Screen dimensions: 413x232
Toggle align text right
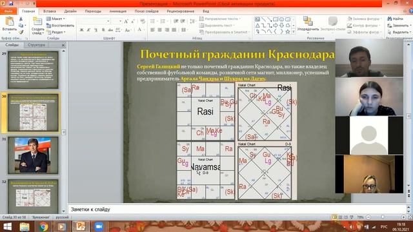tap(166, 30)
